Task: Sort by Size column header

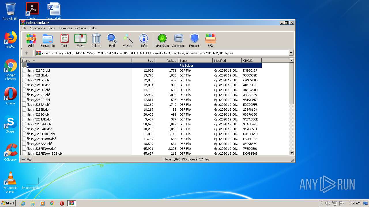Action: (x=144, y=61)
